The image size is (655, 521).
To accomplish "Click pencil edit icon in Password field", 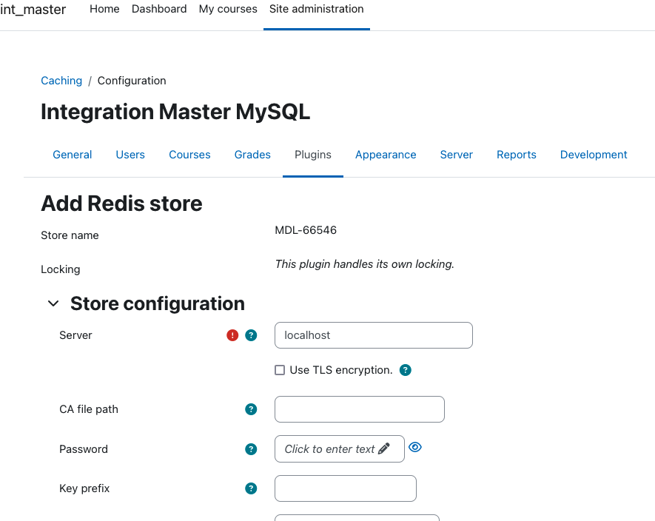I will (x=384, y=448).
